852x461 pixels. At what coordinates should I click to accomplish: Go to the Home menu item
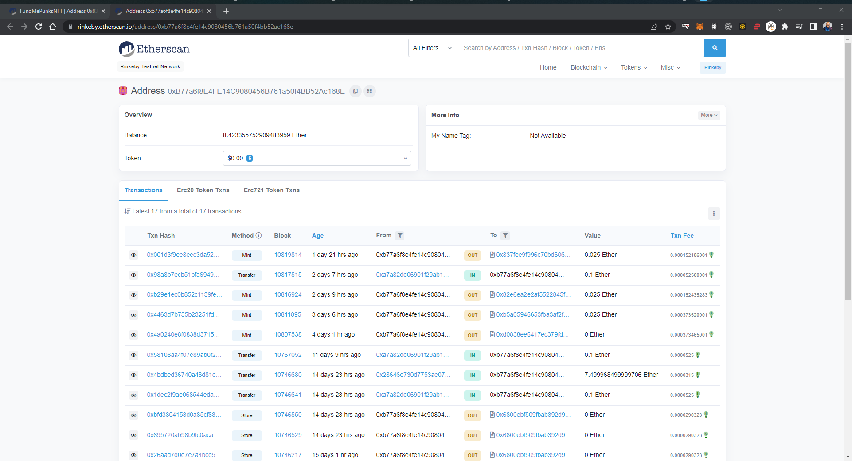(548, 67)
